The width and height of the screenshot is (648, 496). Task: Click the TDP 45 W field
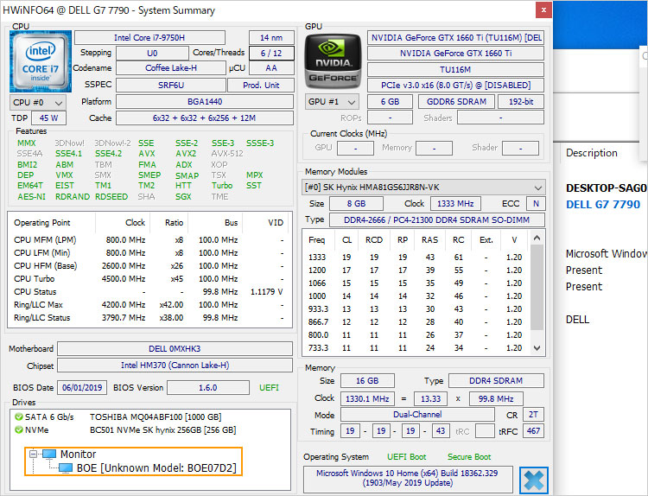pos(48,118)
